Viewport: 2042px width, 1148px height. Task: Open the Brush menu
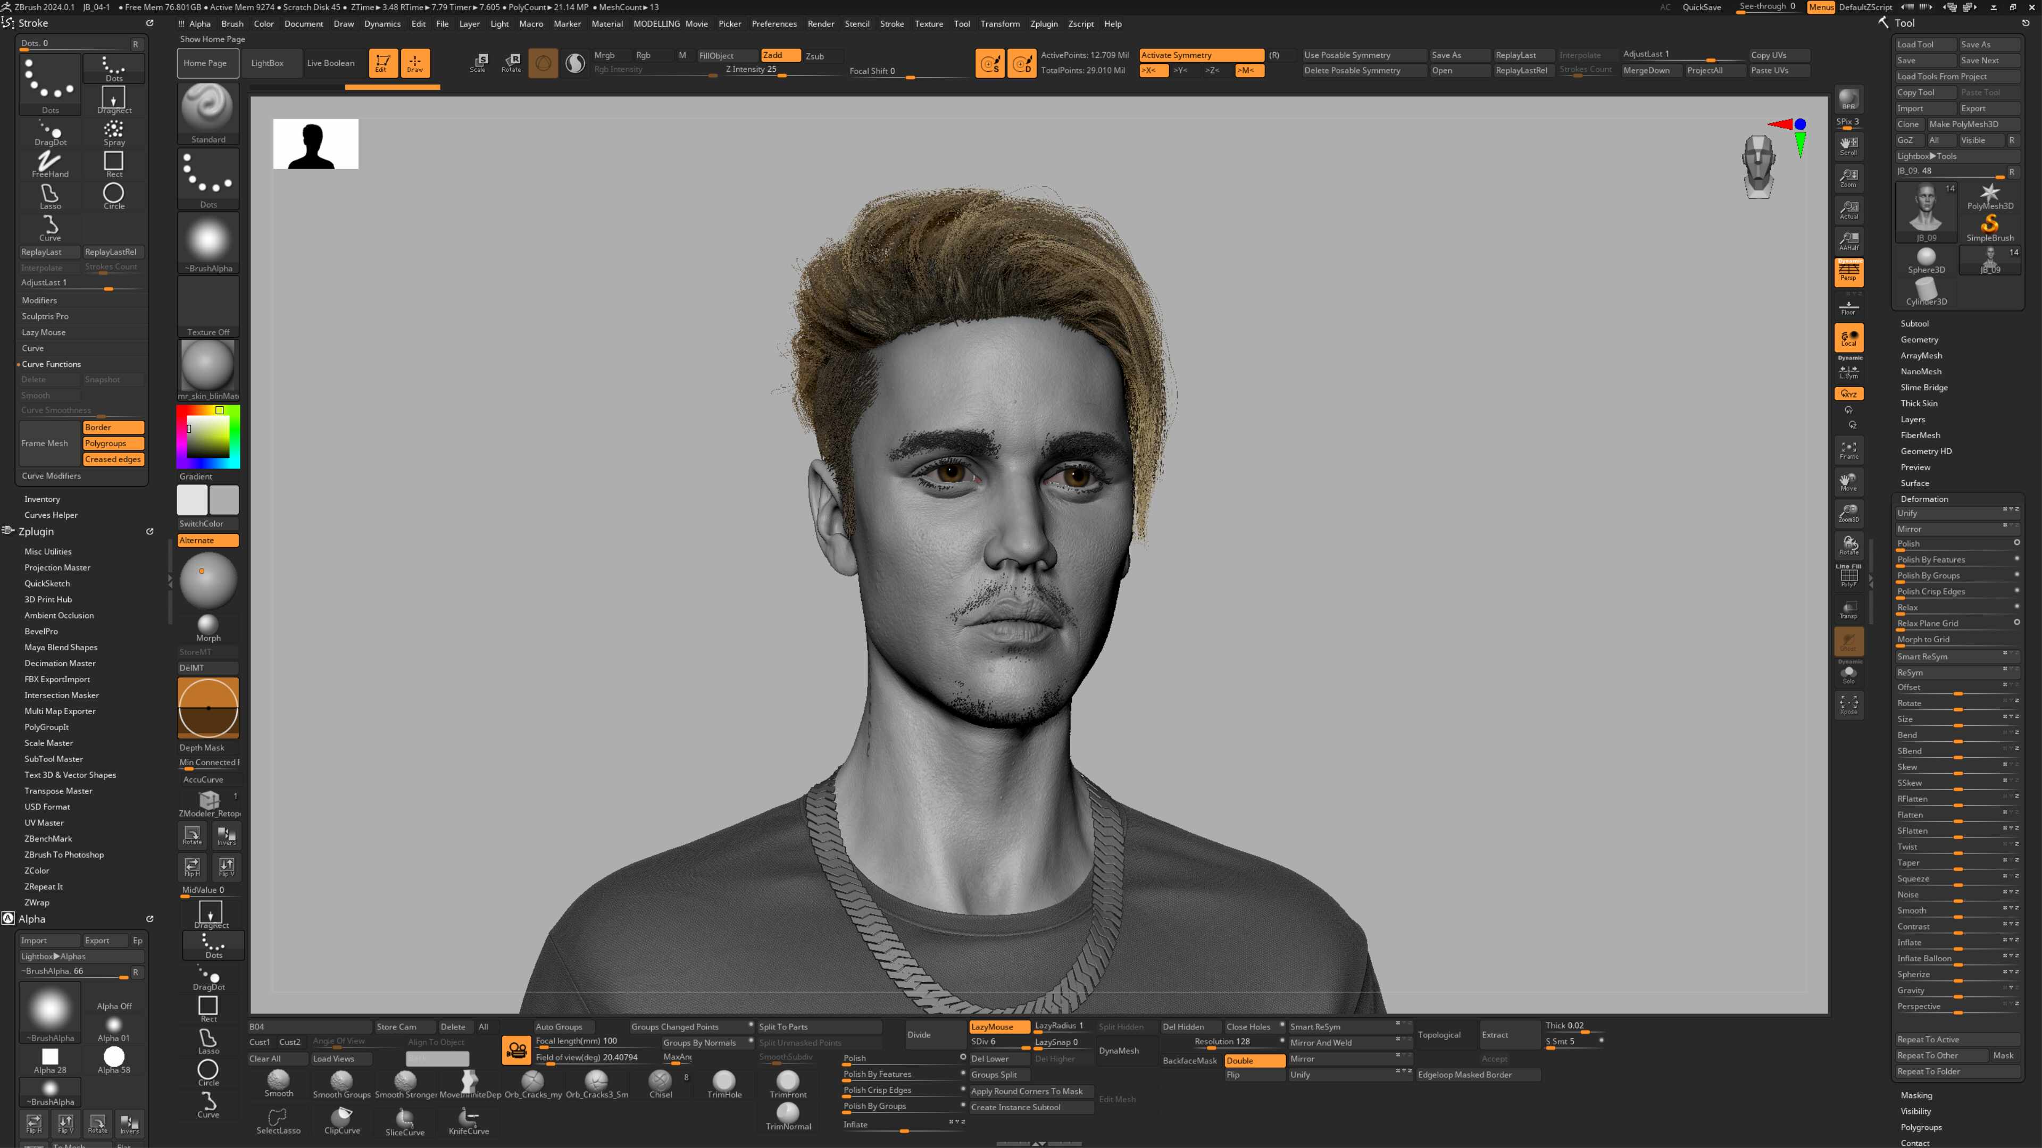coord(231,24)
